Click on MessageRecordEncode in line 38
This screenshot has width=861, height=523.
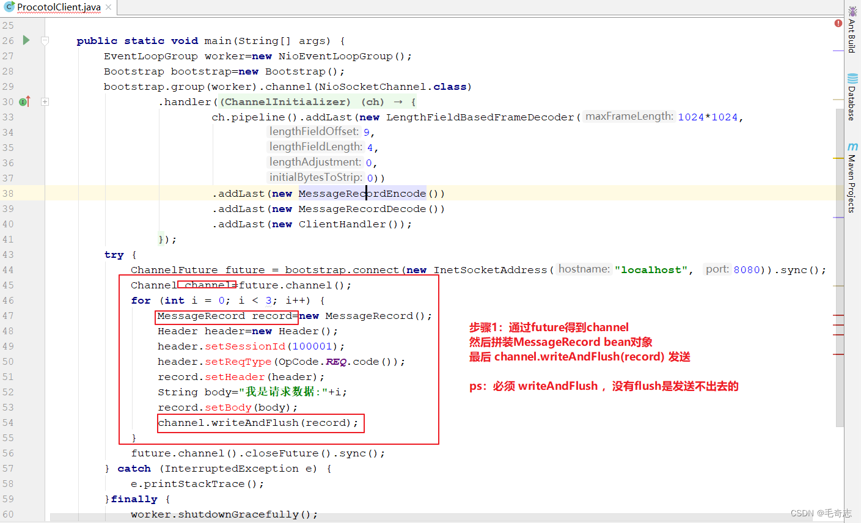click(x=362, y=194)
